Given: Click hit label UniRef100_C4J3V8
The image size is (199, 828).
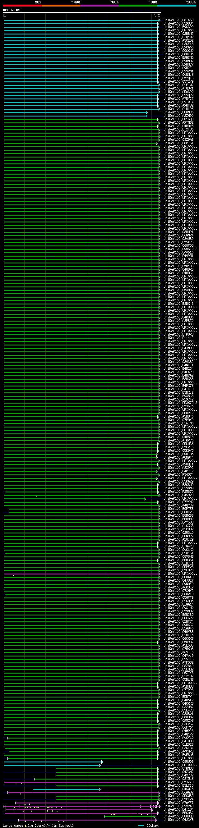Looking at the screenshot, I should 178,820.
